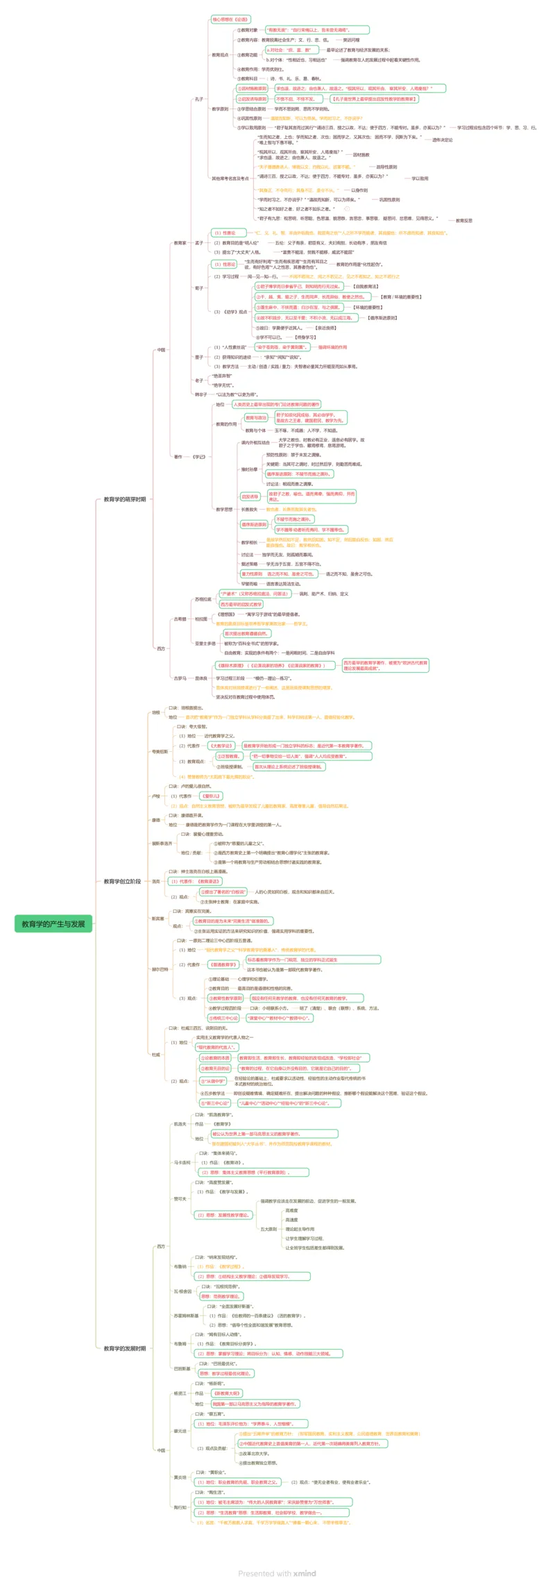This screenshot has height=1583, width=555.
Task: Select the 苏格拉底 node
Action: 203,599
